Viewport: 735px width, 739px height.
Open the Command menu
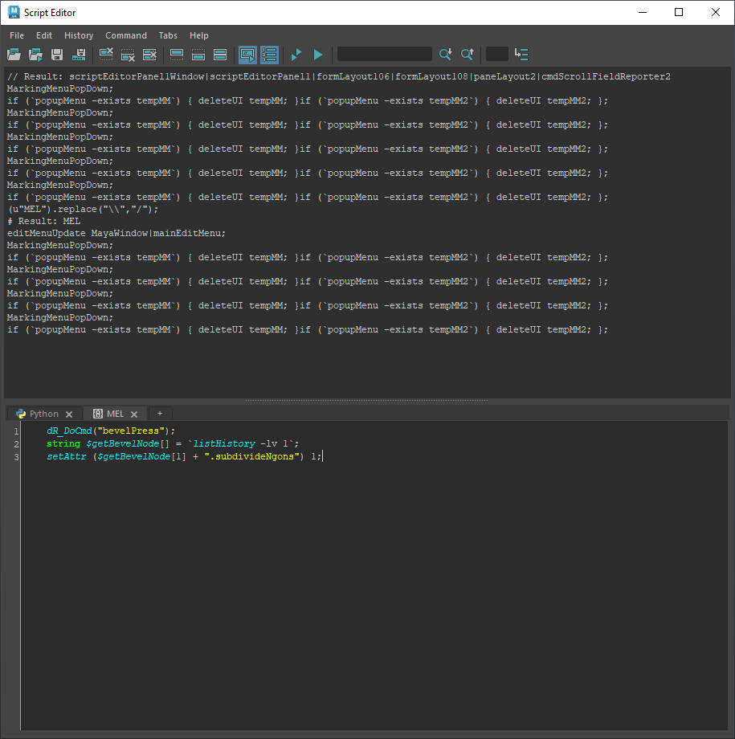tap(126, 35)
